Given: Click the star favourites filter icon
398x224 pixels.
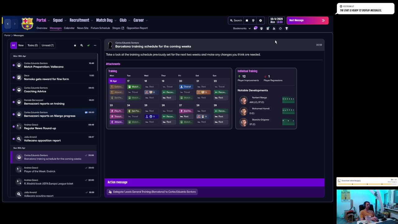Looking at the screenshot, I should (75, 45).
